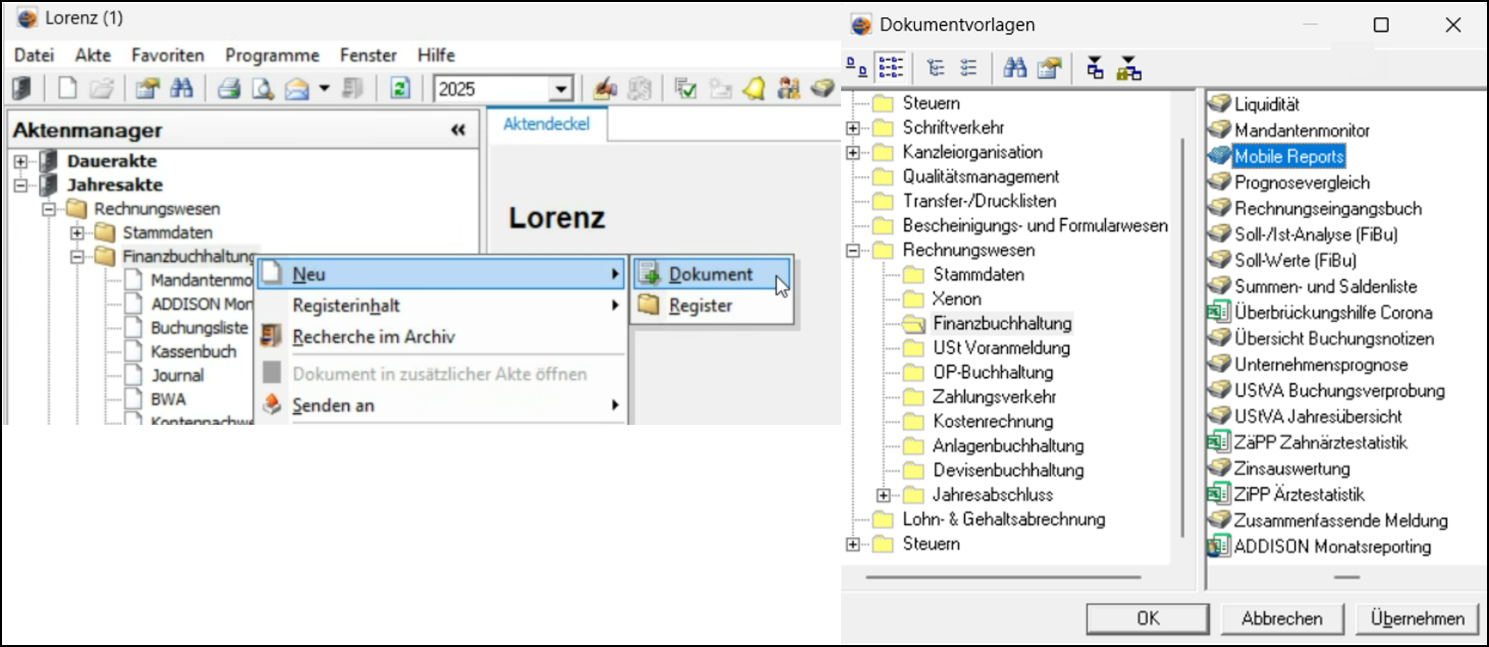Expand the Jahresabschluss folder in Dokumentvorlagen
This screenshot has width=1489, height=647.
click(x=883, y=495)
